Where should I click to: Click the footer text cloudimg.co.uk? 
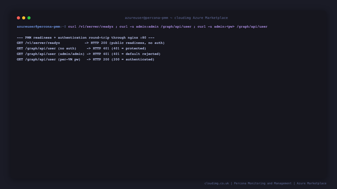tap(217, 183)
